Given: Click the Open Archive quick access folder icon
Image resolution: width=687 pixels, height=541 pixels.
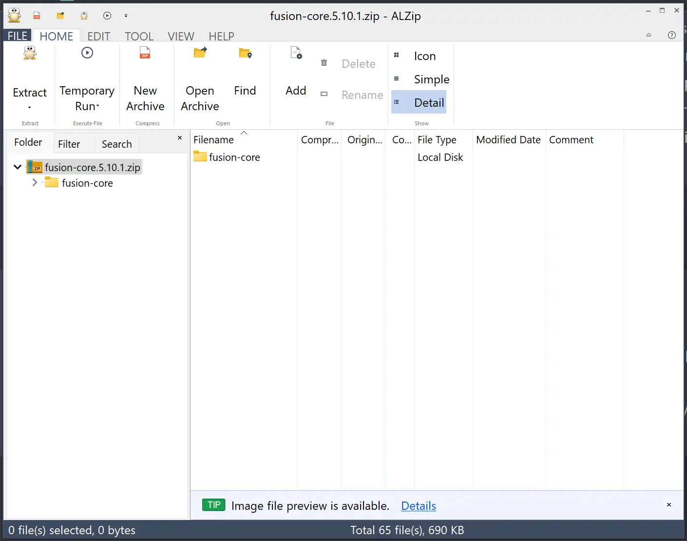Looking at the screenshot, I should 60,16.
